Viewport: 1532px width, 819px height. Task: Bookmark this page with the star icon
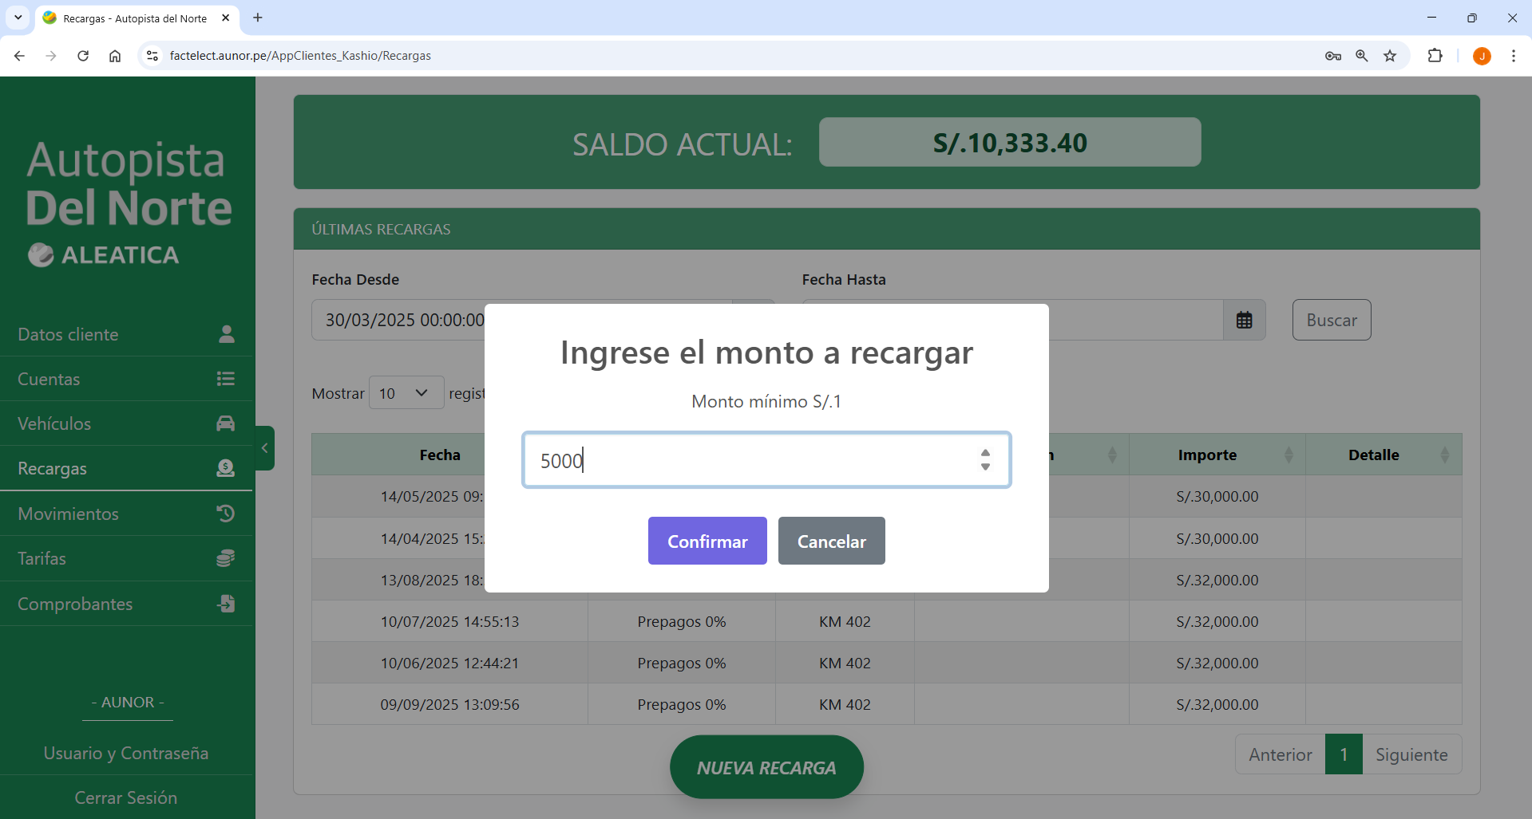pyautogui.click(x=1390, y=56)
